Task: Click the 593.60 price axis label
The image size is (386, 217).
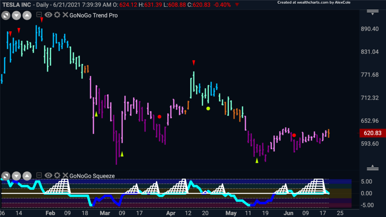Action: pos(370,144)
